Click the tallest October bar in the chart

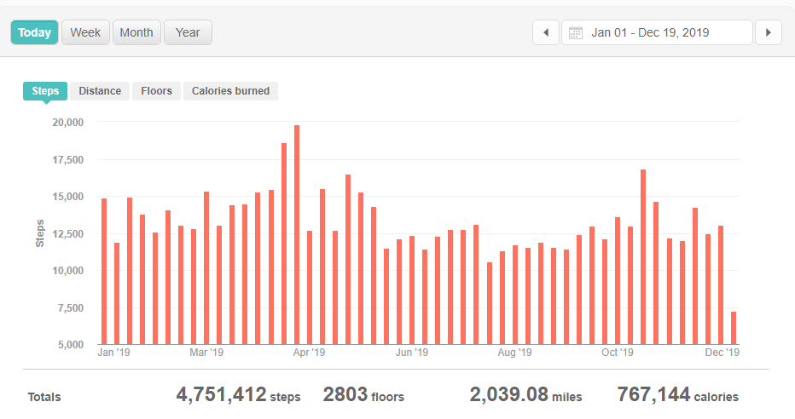[643, 255]
